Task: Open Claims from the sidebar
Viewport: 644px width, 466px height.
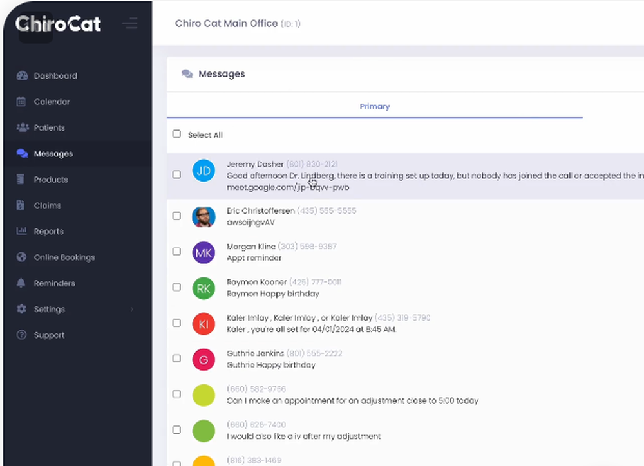Action: (47, 205)
